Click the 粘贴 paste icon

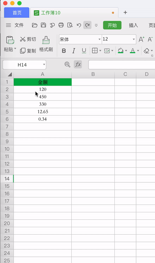coord(10,40)
